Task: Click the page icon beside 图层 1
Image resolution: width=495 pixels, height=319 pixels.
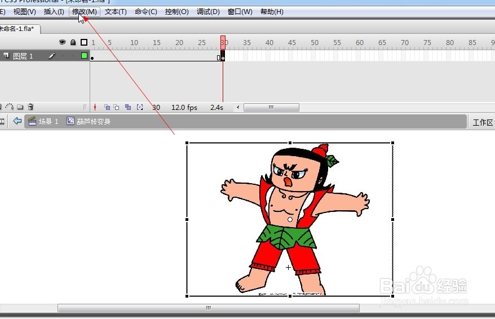Action: pos(6,56)
